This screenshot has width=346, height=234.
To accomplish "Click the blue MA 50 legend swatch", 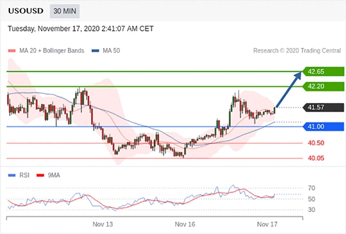I will click(95, 51).
